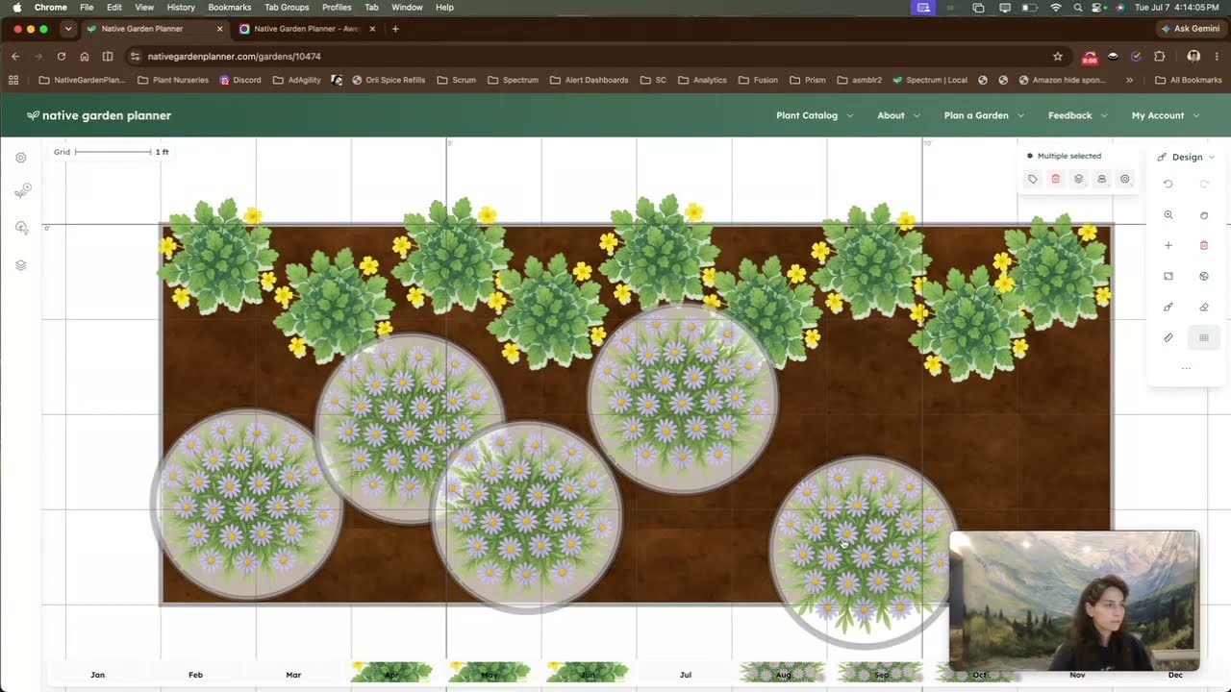The image size is (1231, 692).
Task: Click the group icon in the selection panel
Action: tap(1101, 179)
